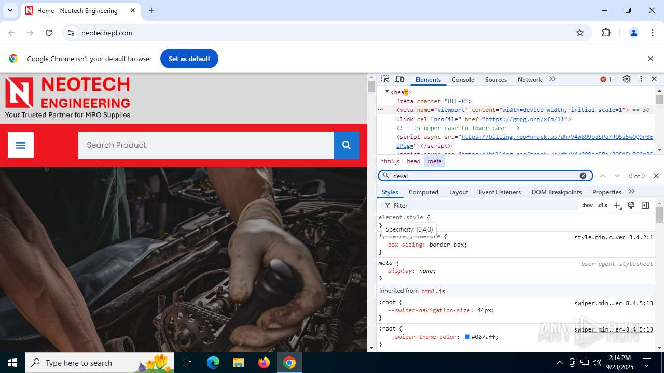The image size is (664, 373).
Task: Open the Event Listeners tab
Action: click(x=500, y=192)
